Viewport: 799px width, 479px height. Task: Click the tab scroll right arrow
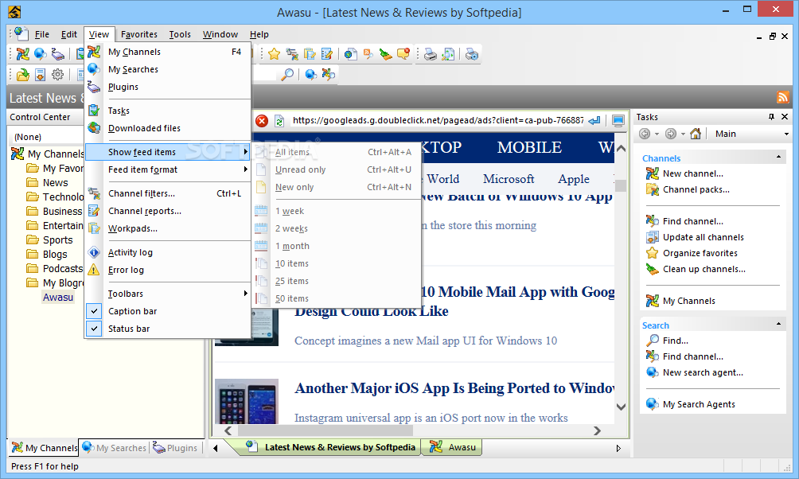(618, 448)
